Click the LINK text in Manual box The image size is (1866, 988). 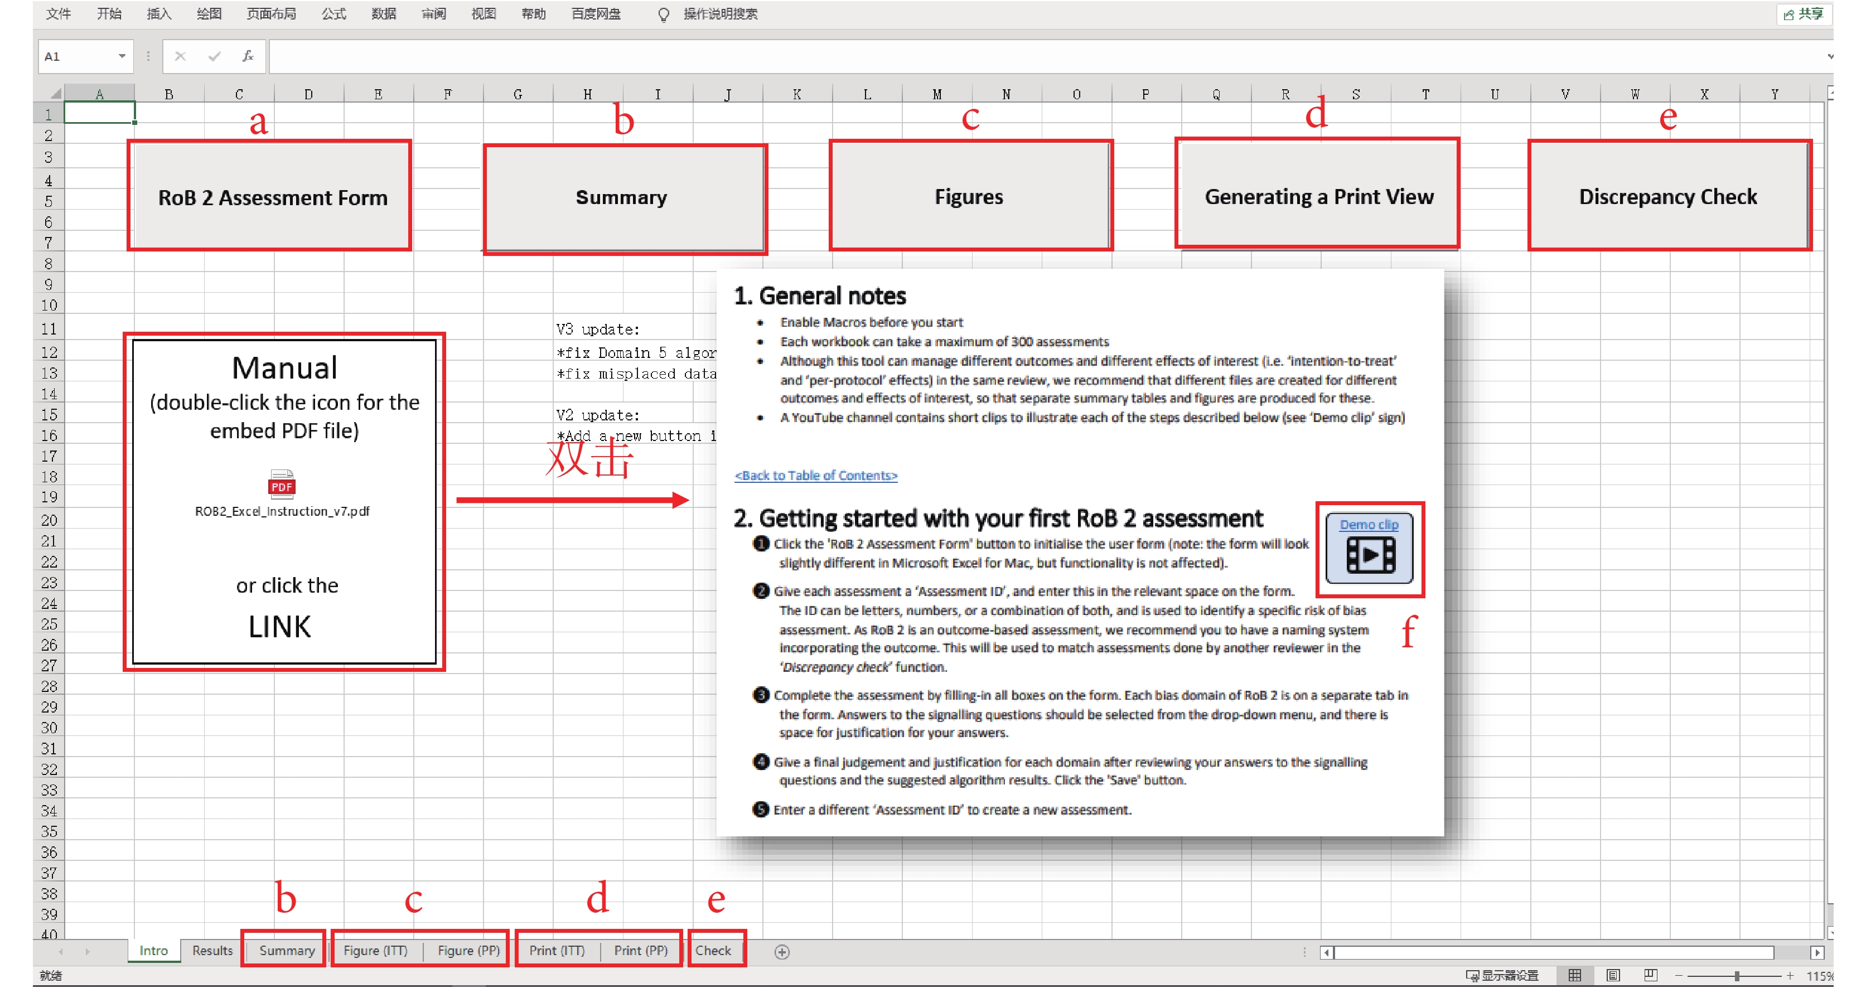(279, 627)
